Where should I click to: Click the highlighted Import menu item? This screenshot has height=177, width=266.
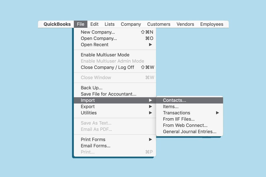click(115, 100)
